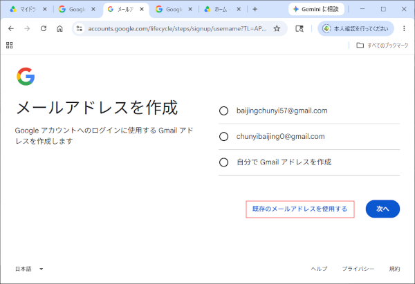Close the マイドライブ tab
This screenshot has height=284, width=415.
45,9
